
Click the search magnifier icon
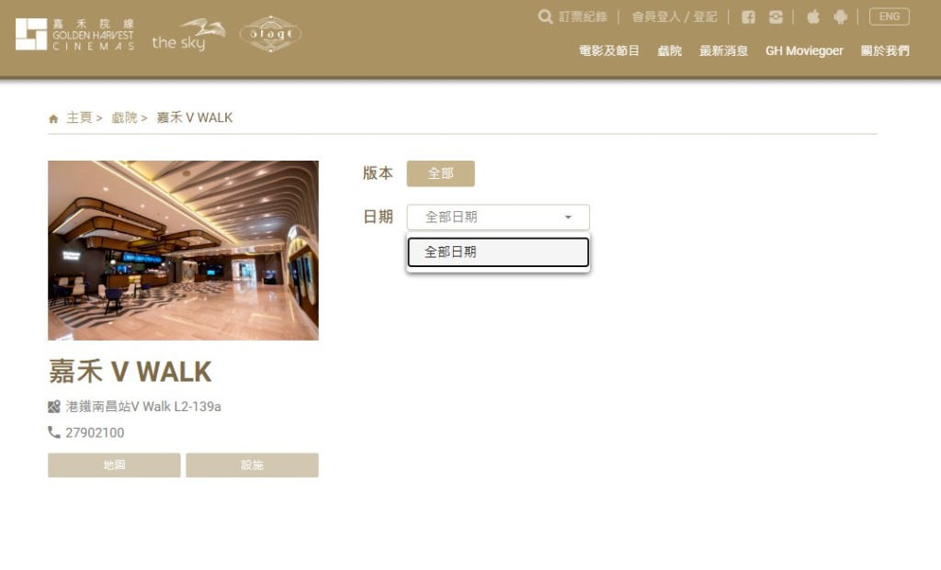(545, 17)
